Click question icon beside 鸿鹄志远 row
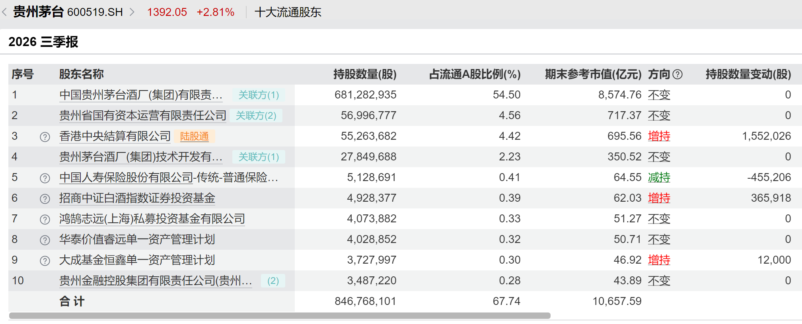 (x=45, y=219)
